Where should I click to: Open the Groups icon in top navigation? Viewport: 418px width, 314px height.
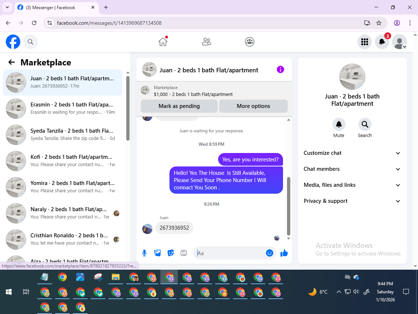[x=250, y=42]
